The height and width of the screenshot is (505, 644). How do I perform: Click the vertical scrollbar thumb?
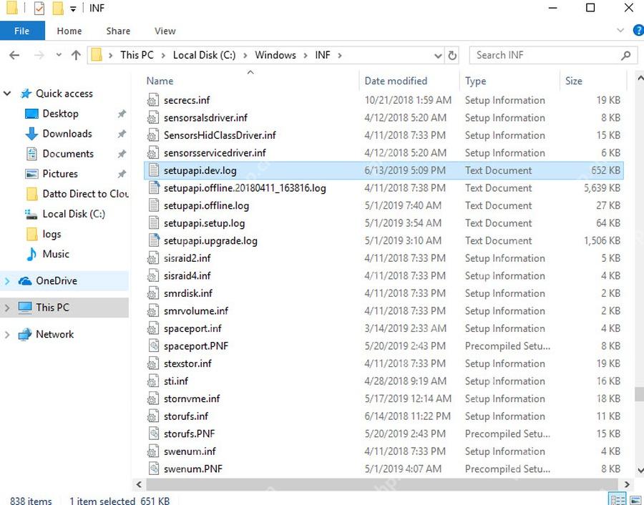tap(639, 395)
